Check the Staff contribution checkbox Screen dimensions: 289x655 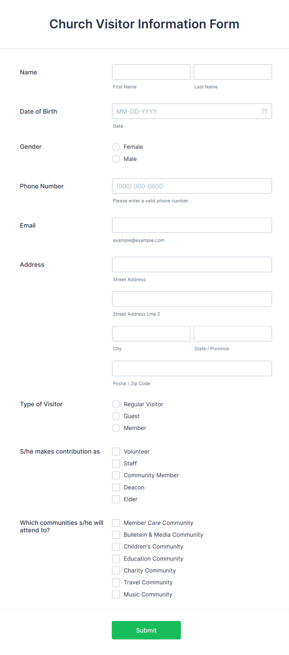pyautogui.click(x=116, y=463)
